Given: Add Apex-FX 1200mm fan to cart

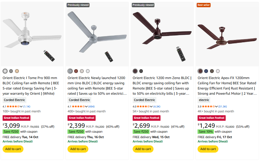Looking at the screenshot, I should 208,149.
